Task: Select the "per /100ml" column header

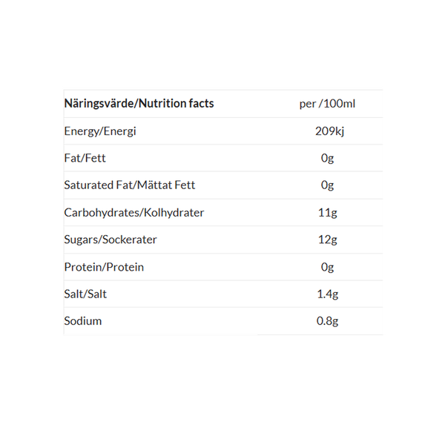Action: click(x=327, y=104)
